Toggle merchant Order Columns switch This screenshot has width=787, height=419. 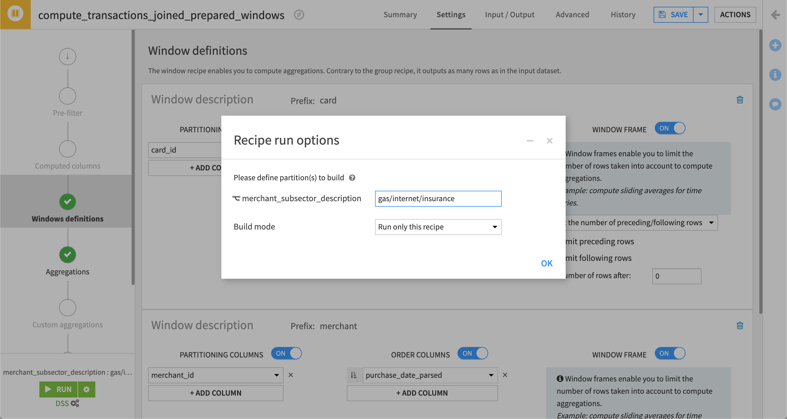(473, 353)
